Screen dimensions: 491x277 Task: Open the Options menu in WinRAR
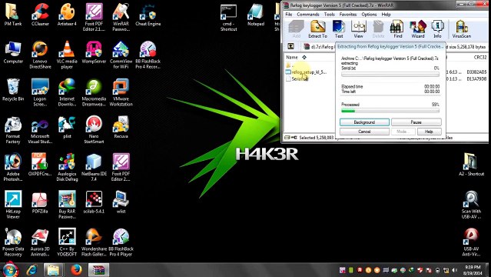369,15
